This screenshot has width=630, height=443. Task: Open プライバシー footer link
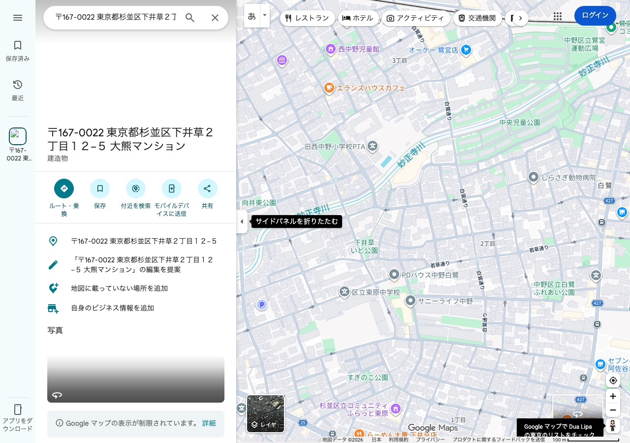point(431,440)
